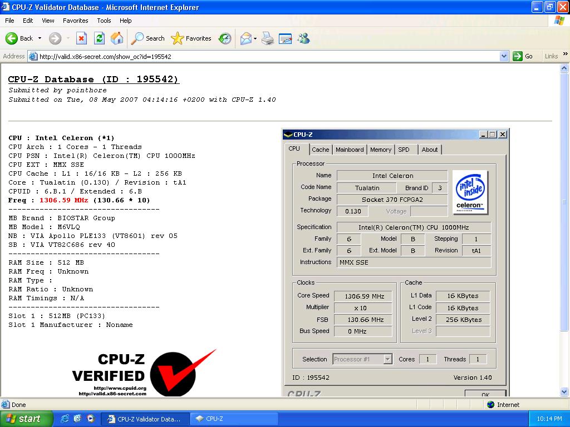Click the Level 2 256 KBytes value

pos(463,320)
